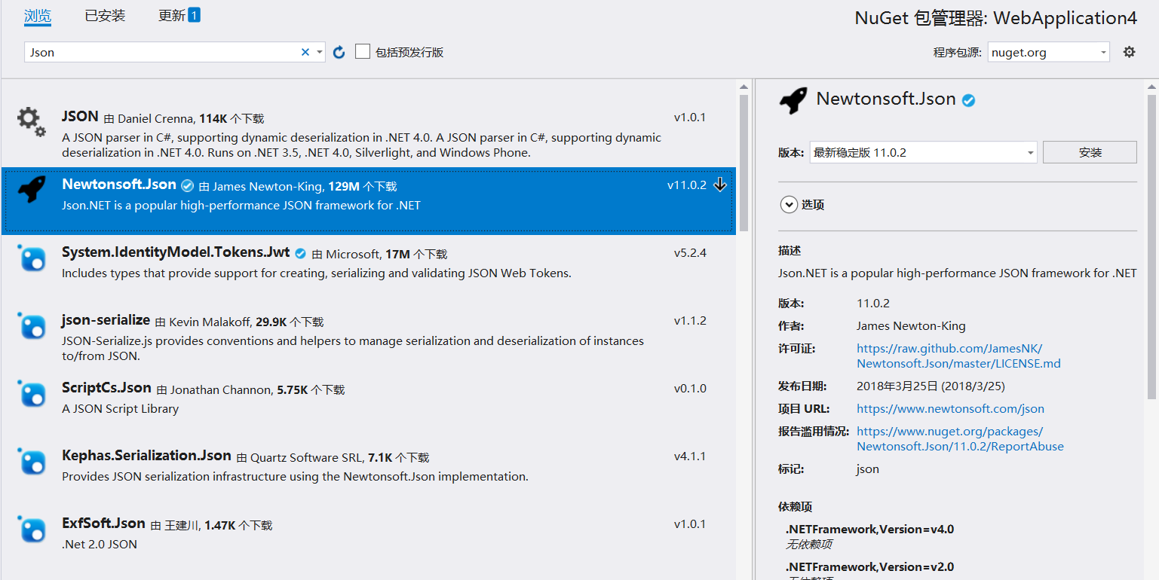Open the LICENSE.md license link

click(x=958, y=356)
